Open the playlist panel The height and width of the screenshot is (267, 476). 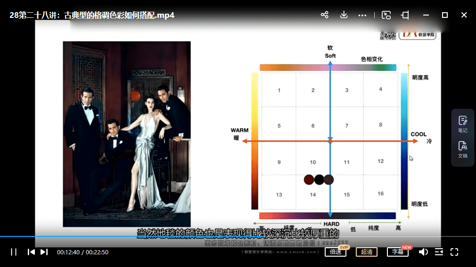439,252
